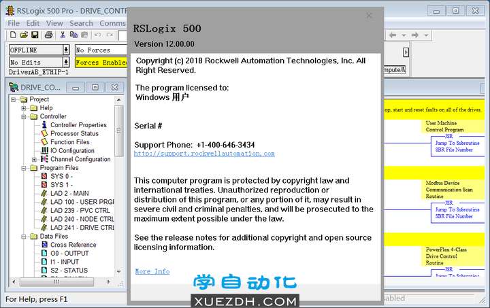The width and height of the screenshot is (490, 308).
Task: Click the Cut scissors icon
Action: pos(63,35)
